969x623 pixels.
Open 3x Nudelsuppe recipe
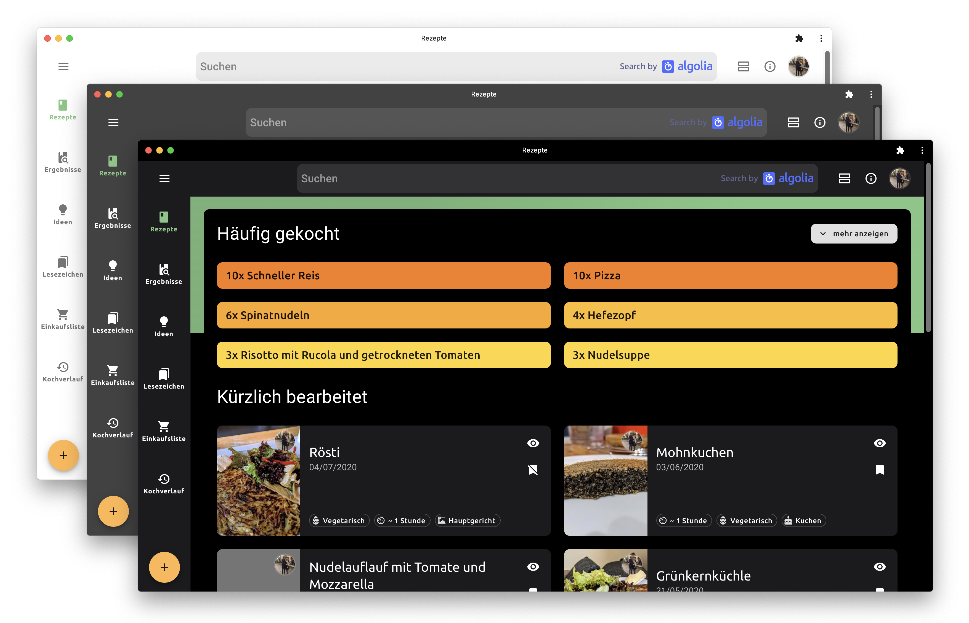tap(731, 355)
